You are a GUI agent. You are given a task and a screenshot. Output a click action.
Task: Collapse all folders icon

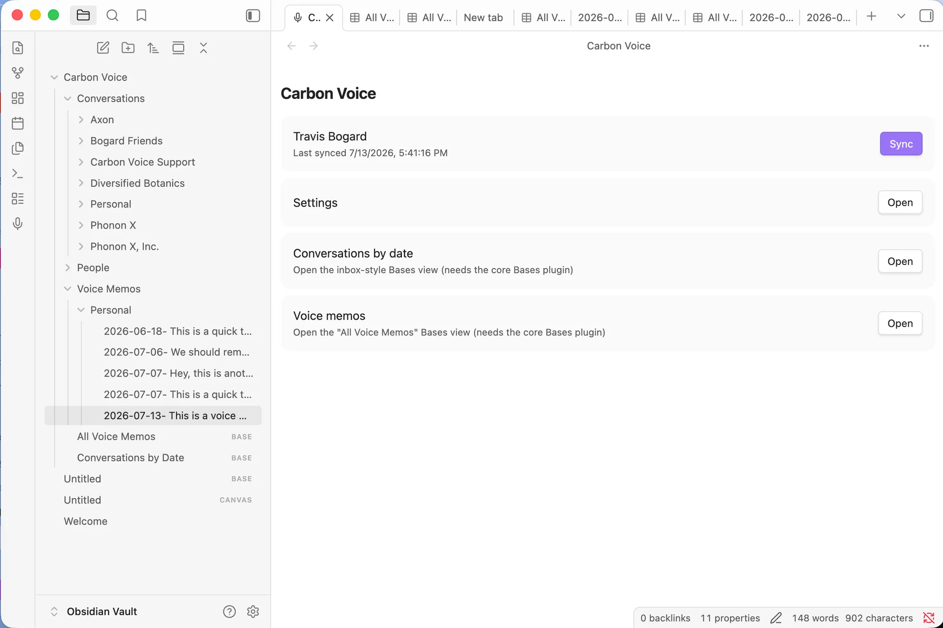[204, 48]
